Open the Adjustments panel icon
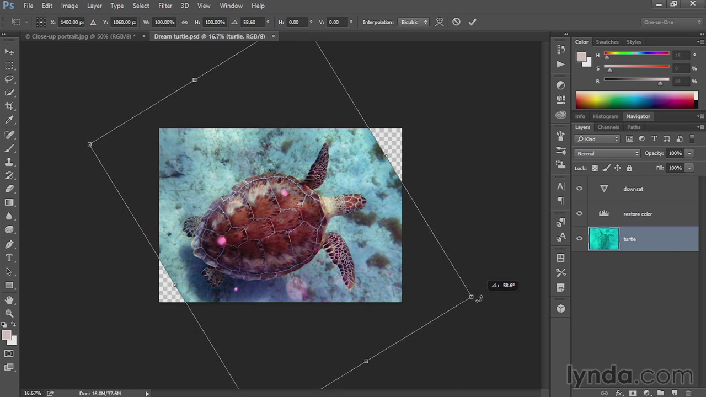 [560, 85]
